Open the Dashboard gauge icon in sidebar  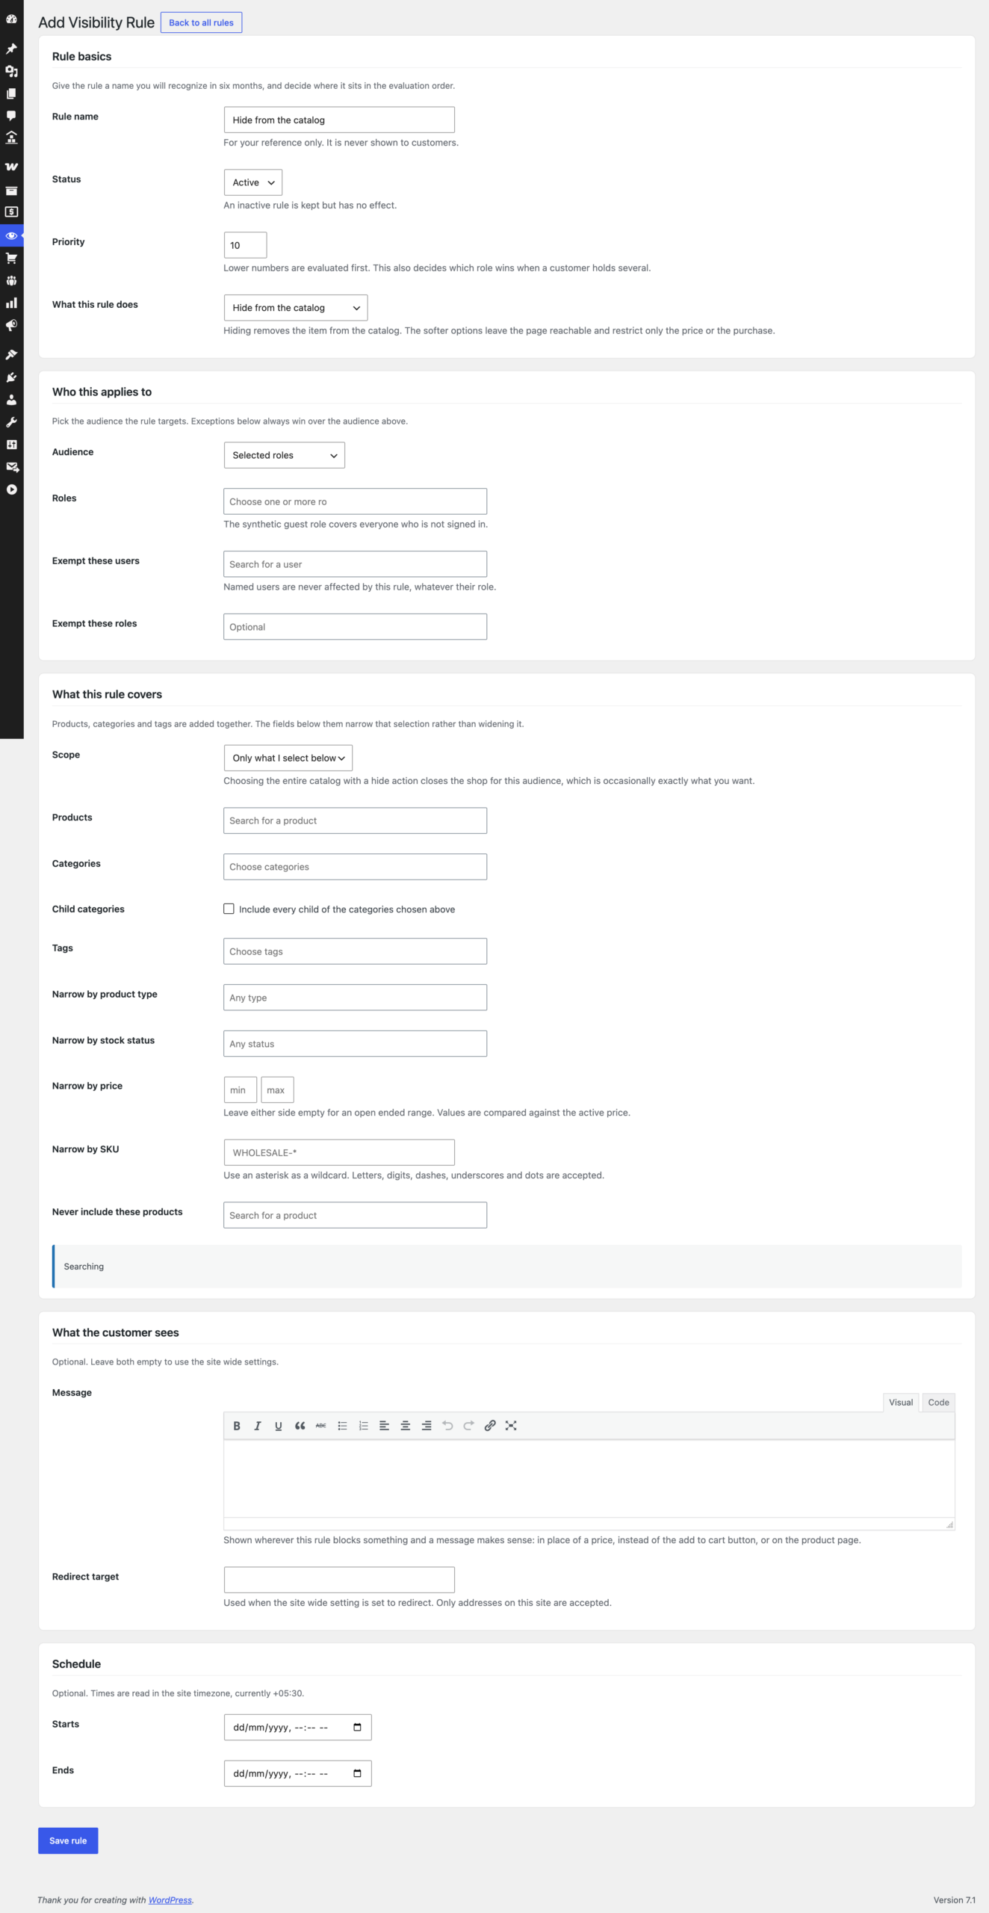[x=11, y=19]
